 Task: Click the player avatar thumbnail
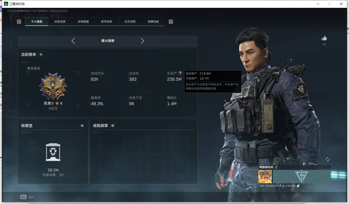[265, 176]
